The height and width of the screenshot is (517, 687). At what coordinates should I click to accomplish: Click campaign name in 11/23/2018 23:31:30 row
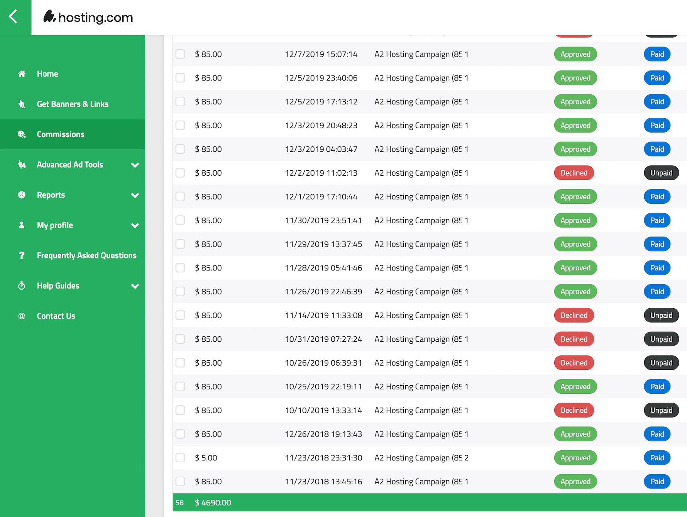tap(418, 458)
